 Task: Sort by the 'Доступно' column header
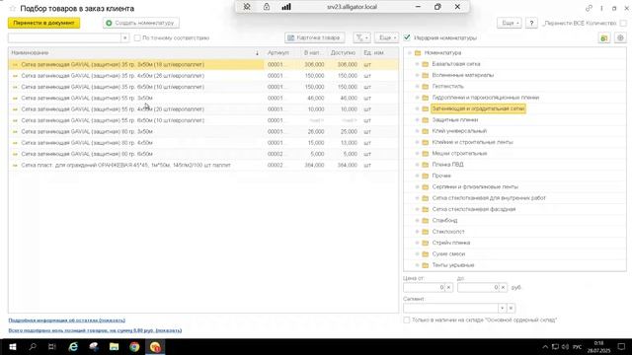pos(343,53)
